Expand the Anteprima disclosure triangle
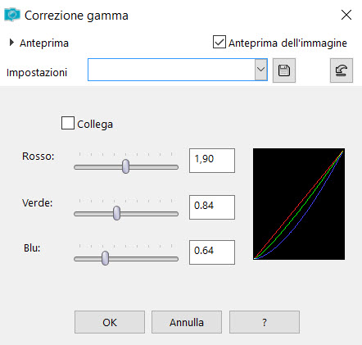Viewport: 362px width, 345px height. (x=11, y=43)
